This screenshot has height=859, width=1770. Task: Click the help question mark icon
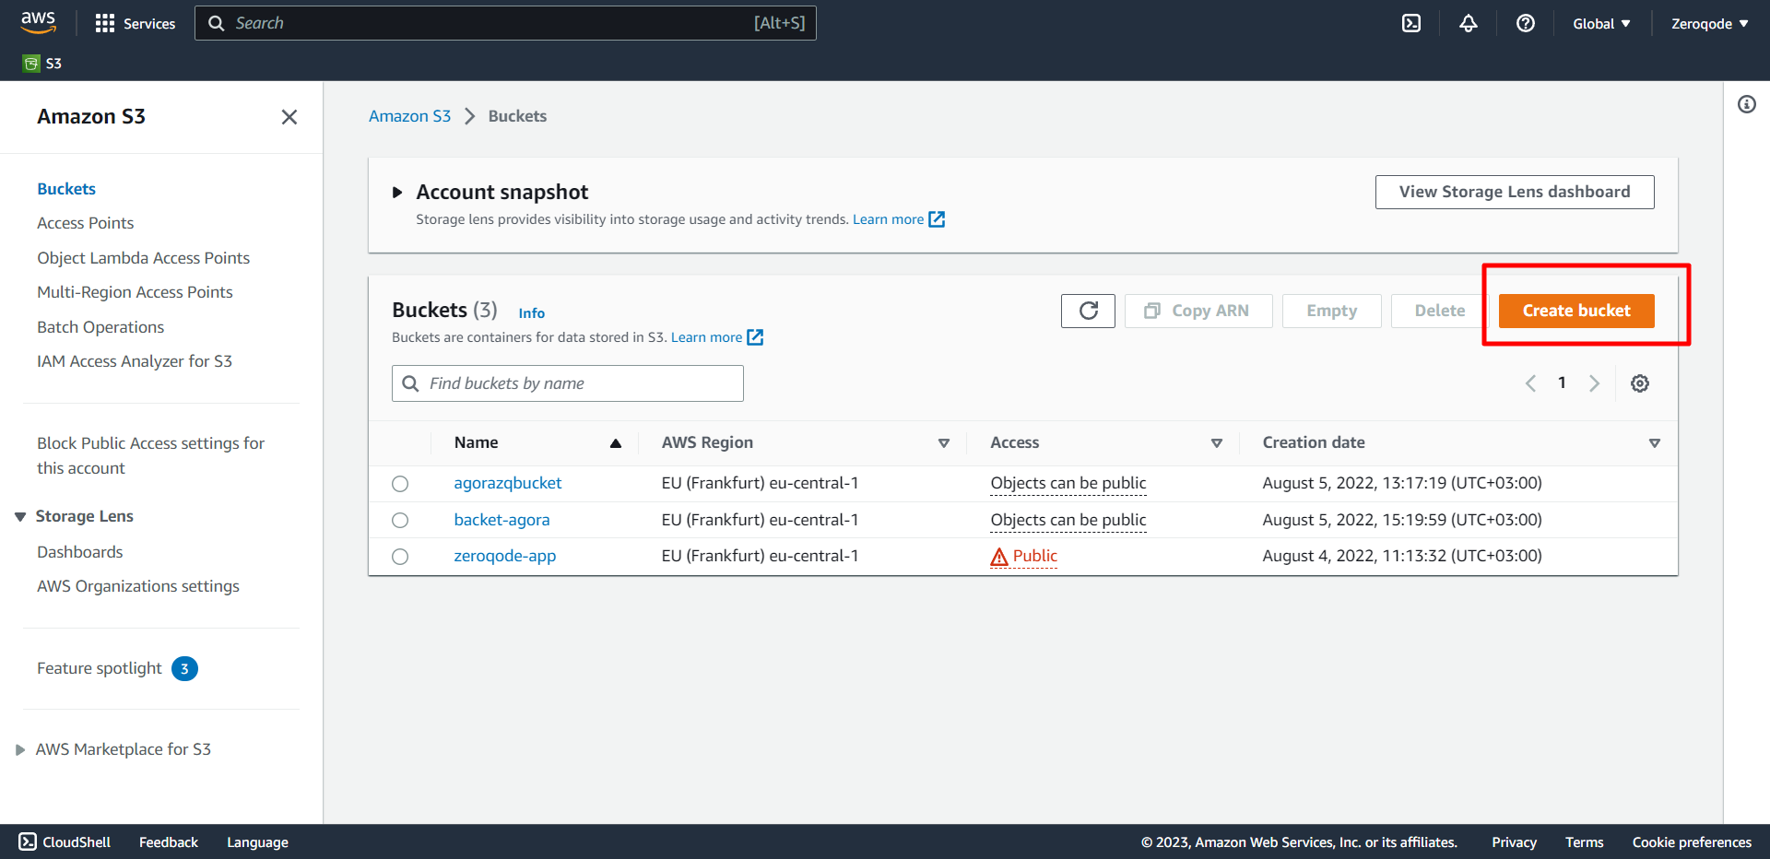1525,23
